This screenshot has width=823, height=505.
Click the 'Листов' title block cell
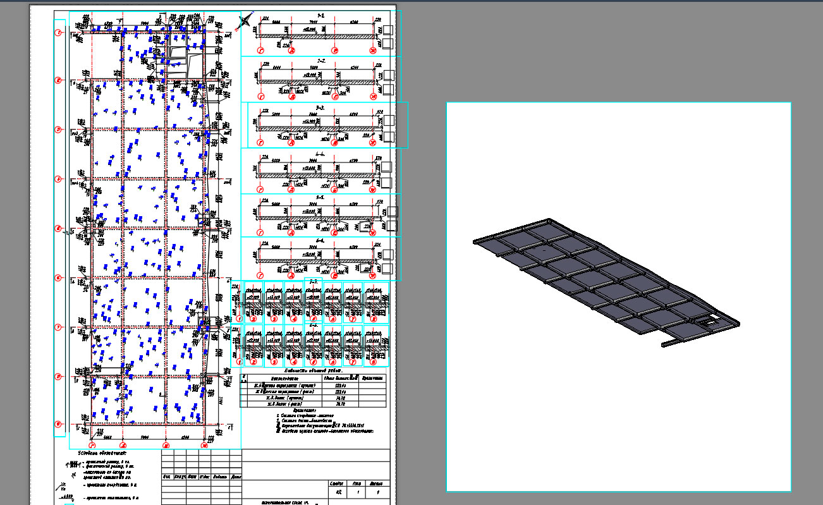[377, 484]
